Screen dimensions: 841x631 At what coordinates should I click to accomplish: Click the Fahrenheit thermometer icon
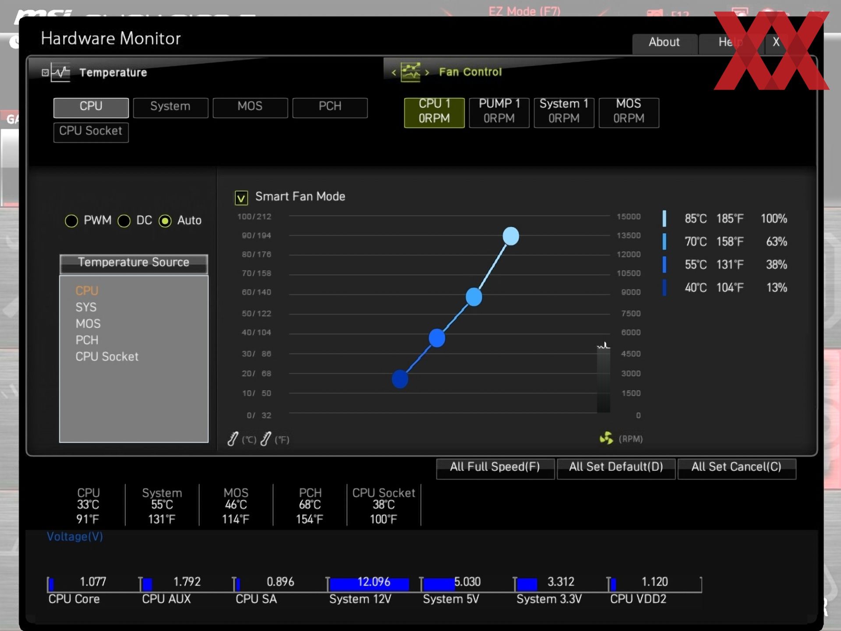point(265,439)
